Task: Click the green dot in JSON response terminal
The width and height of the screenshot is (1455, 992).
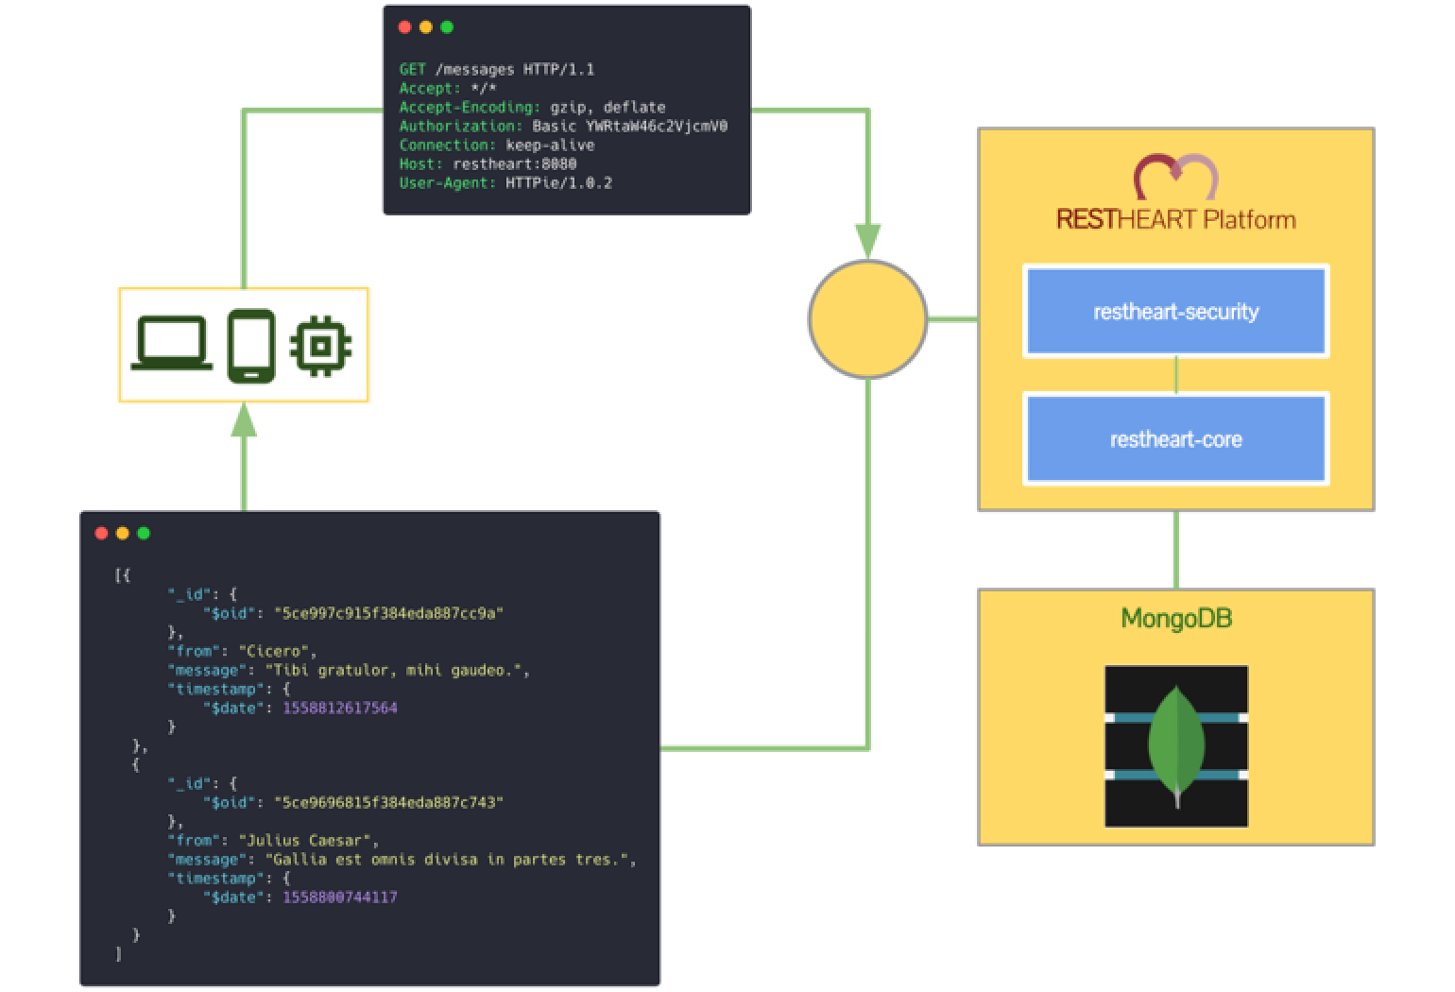Action: click(x=144, y=533)
